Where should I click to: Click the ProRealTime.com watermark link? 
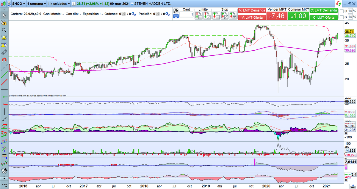(18, 96)
